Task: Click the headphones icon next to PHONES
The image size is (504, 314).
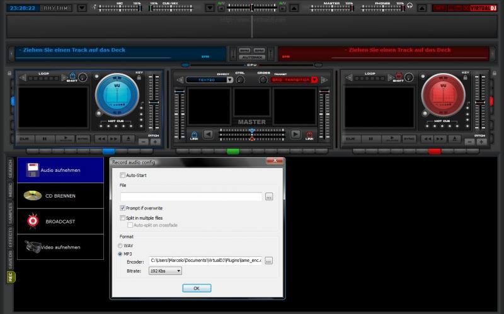Action: [x=410, y=6]
